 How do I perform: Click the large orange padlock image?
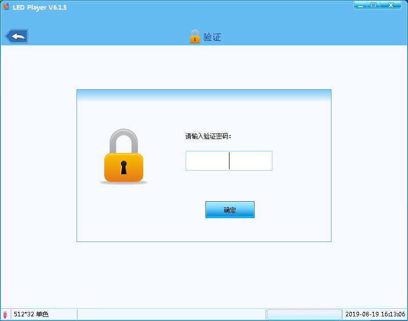tap(123, 156)
